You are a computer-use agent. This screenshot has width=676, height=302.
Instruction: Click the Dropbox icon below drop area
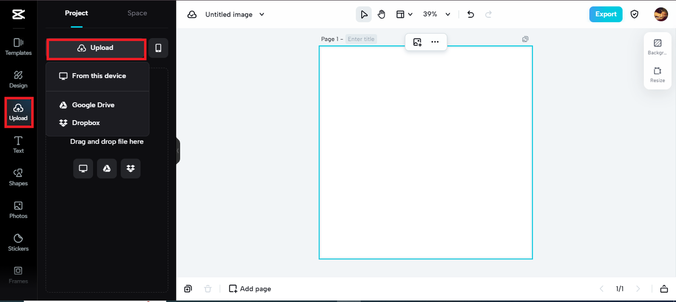(130, 168)
